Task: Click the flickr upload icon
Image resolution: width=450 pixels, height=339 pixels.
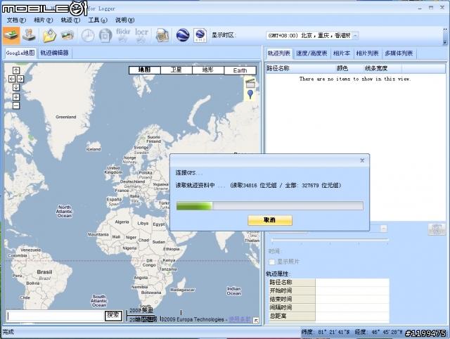Action: pyautogui.click(x=123, y=36)
